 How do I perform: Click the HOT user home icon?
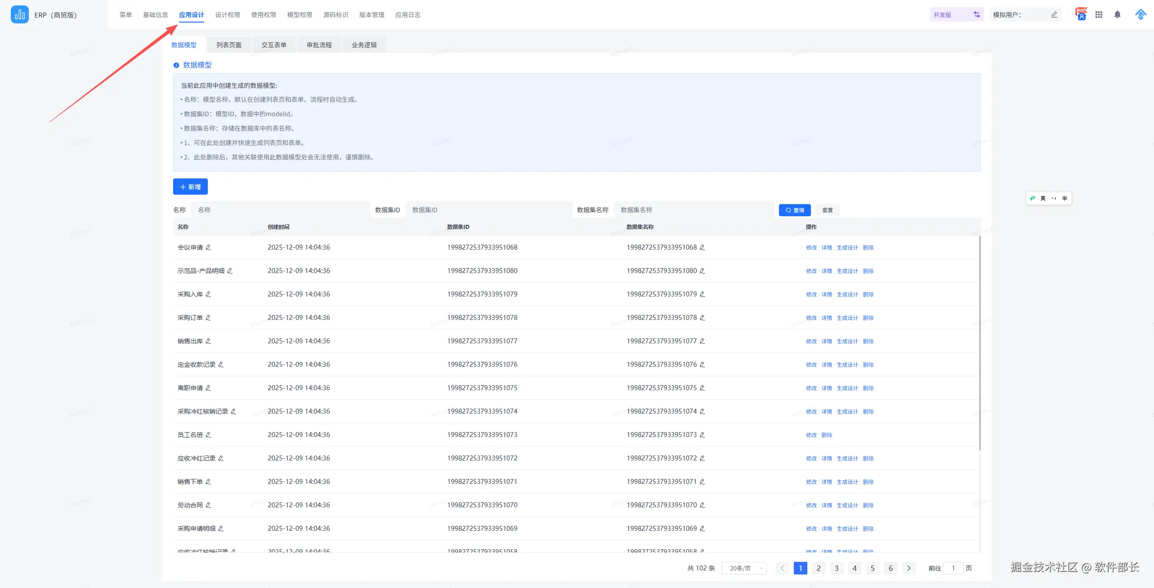click(1081, 14)
